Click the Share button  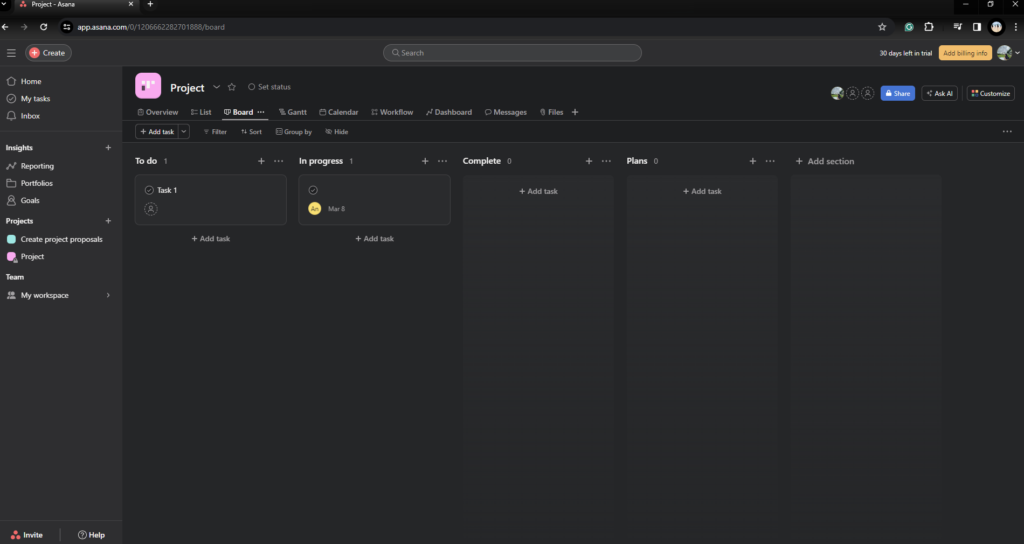coord(898,93)
